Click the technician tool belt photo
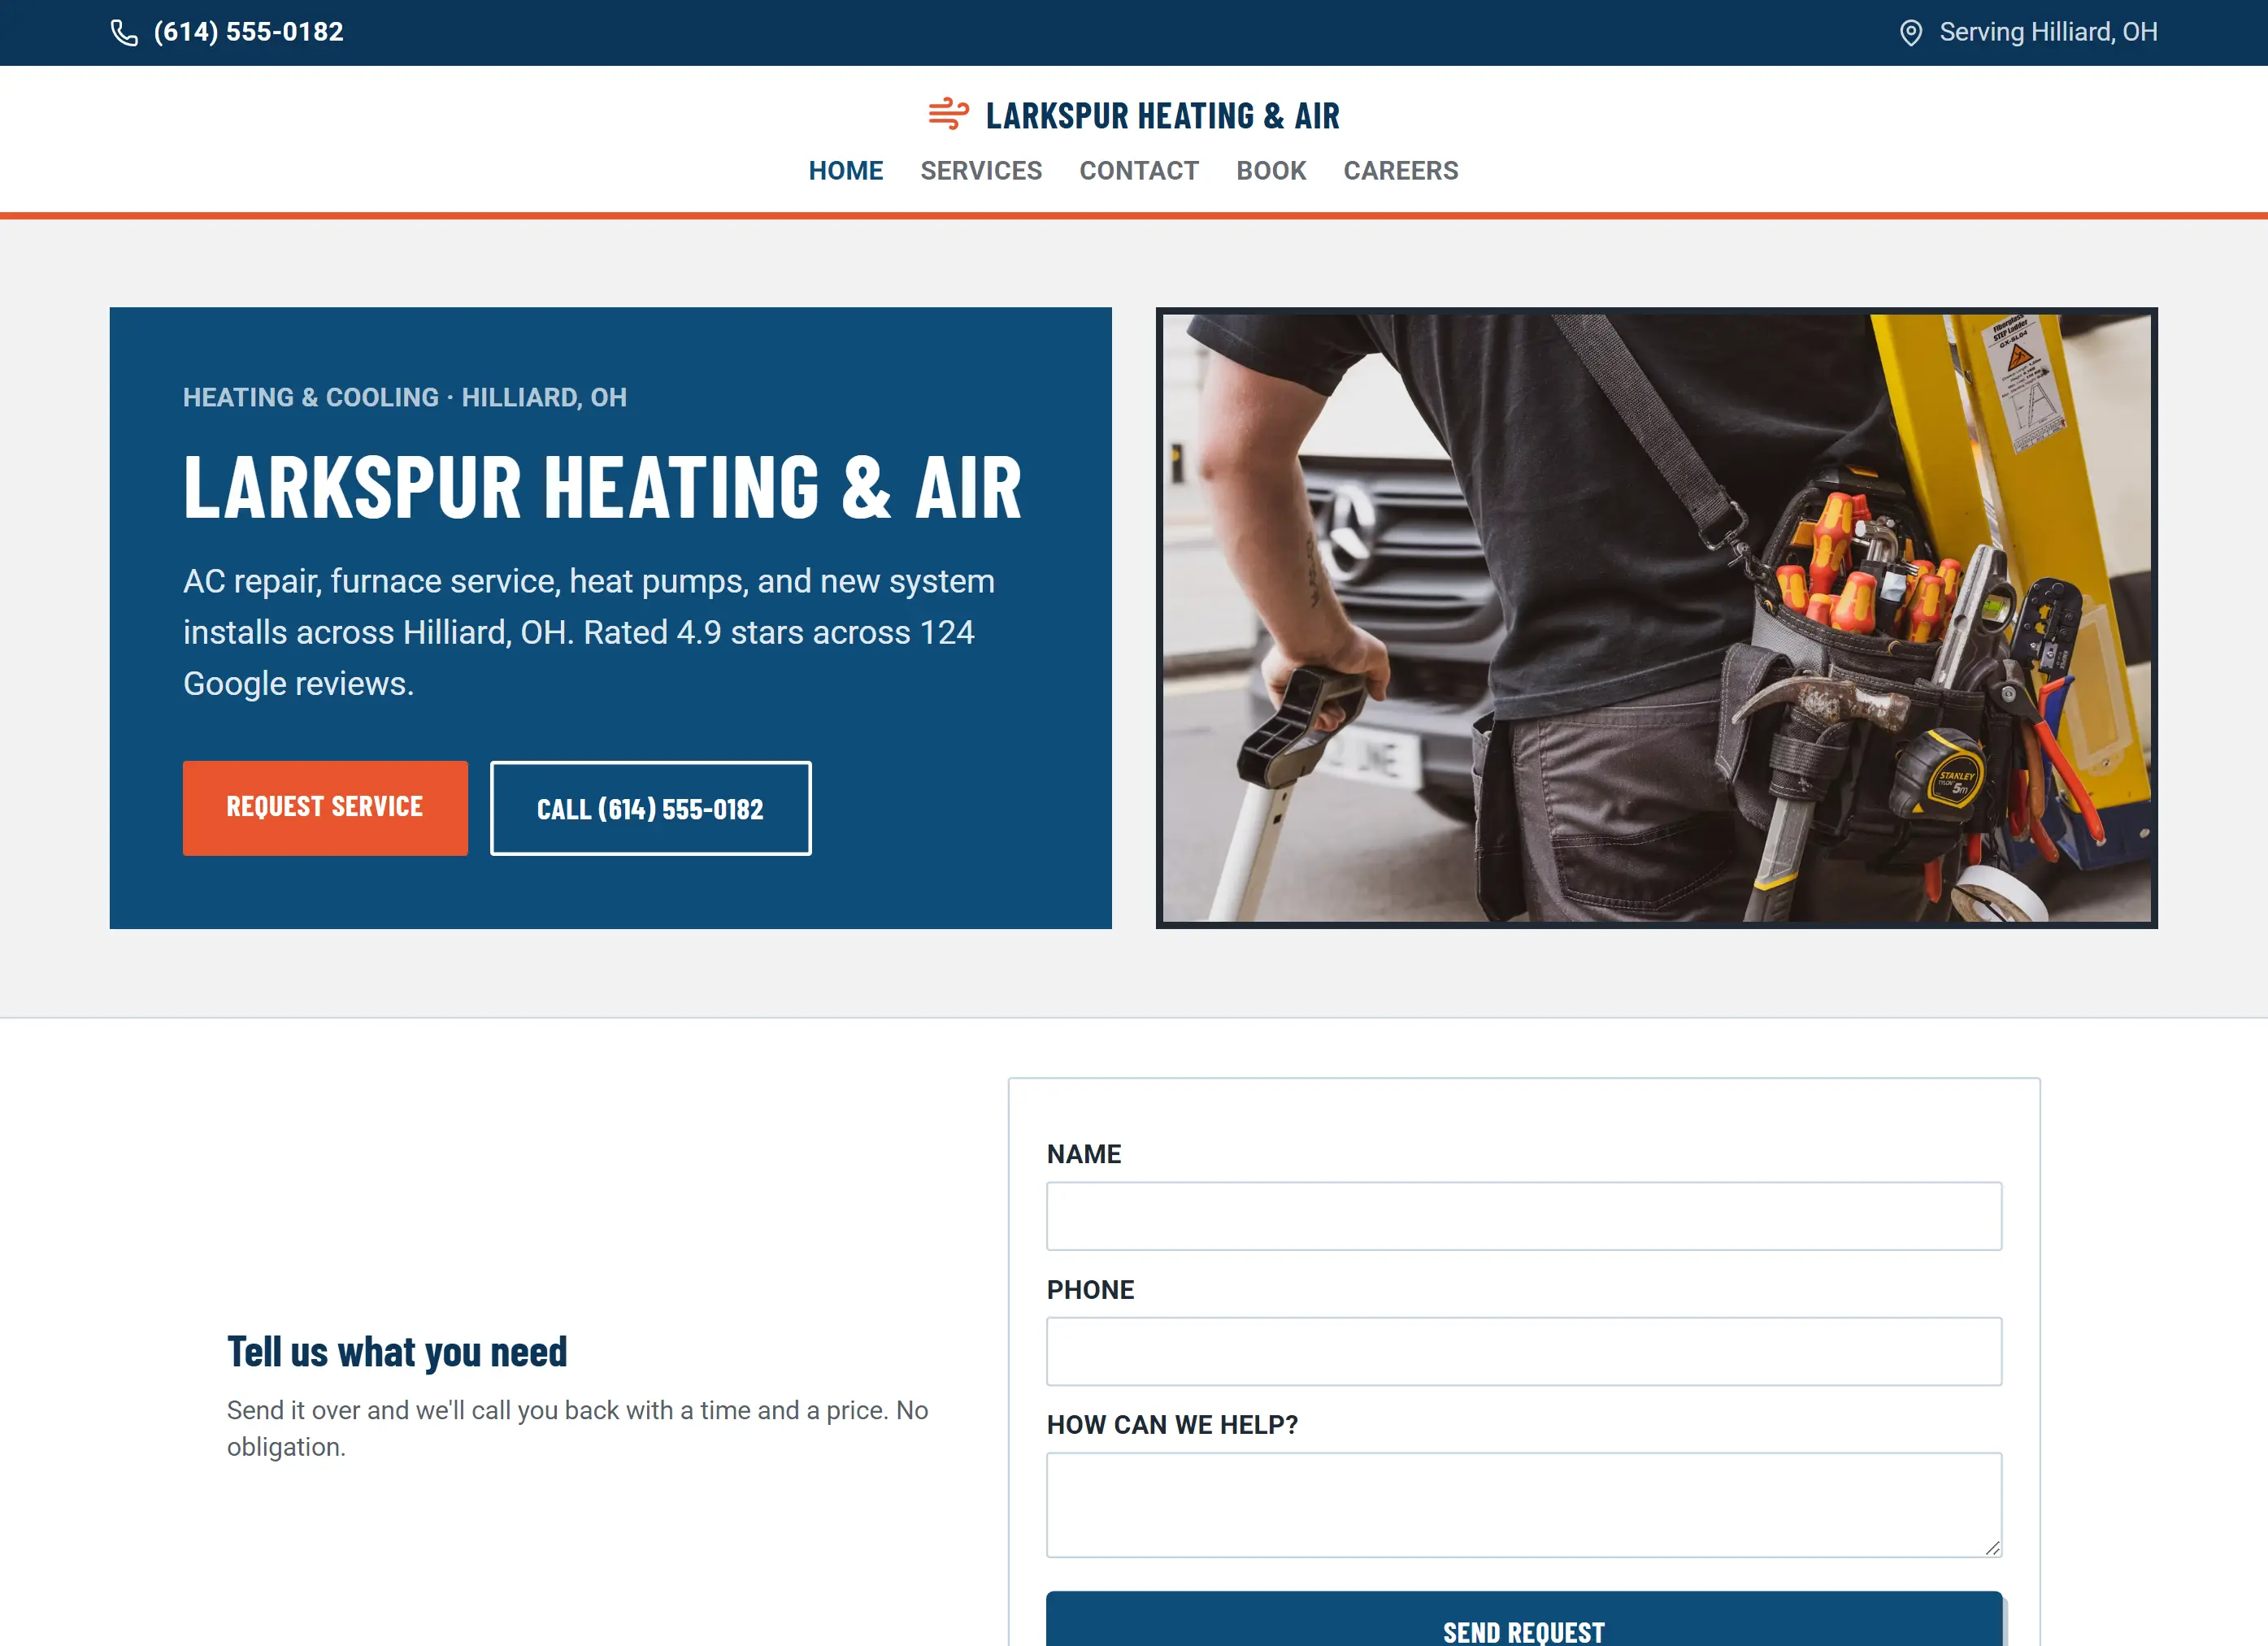2268x1646 pixels. [1656, 618]
